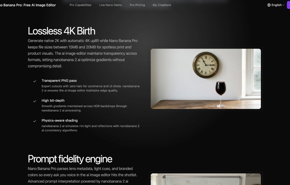Click the Prompt fidelity engine heading
The image size is (290, 185).
(70, 159)
